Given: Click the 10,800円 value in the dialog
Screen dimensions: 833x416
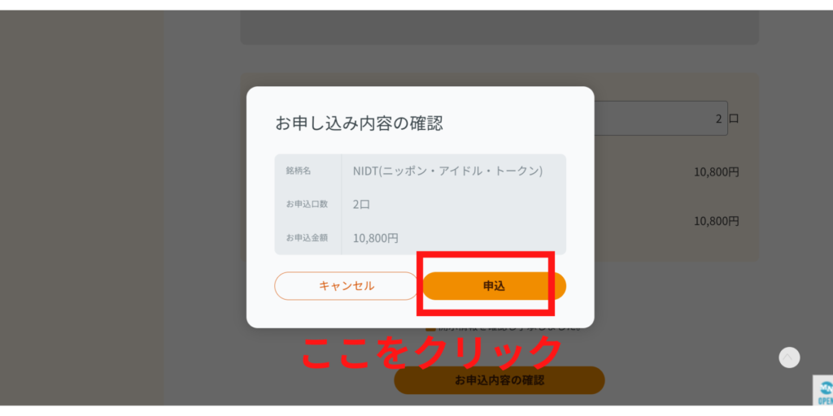Looking at the screenshot, I should (x=376, y=238).
